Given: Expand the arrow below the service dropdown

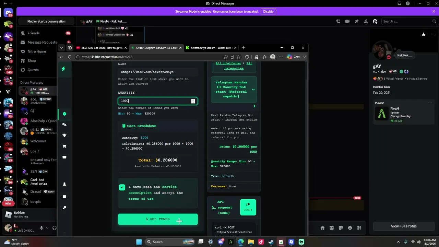Looking at the screenshot, I should point(254,106).
